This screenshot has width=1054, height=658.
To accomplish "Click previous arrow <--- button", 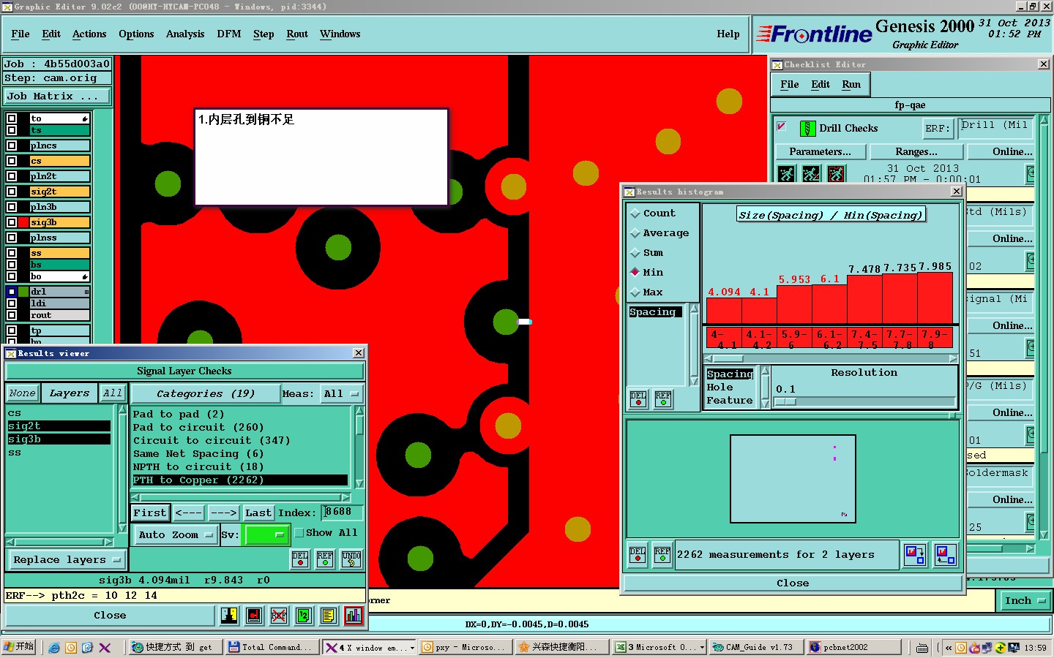I will 188,513.
